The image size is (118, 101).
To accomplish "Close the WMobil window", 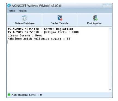I will coord(107,5).
